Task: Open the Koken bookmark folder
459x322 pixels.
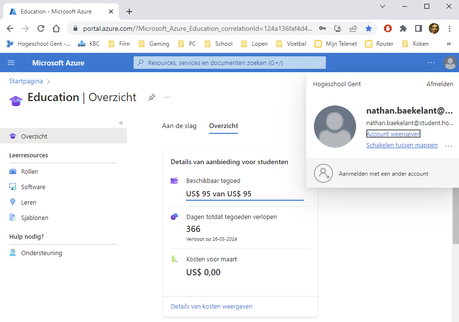Action: coord(415,44)
